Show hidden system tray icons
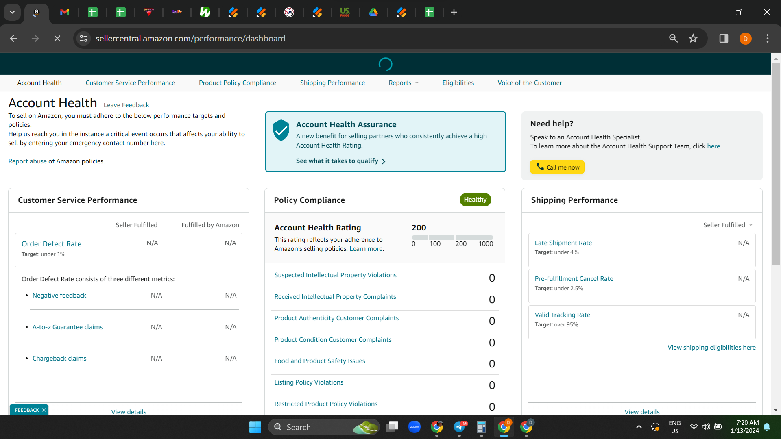 point(639,427)
